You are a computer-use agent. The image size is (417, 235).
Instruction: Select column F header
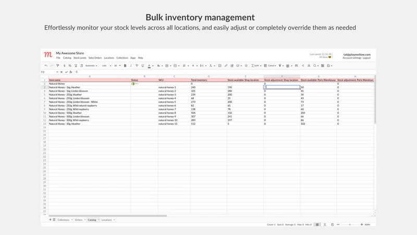282,76
